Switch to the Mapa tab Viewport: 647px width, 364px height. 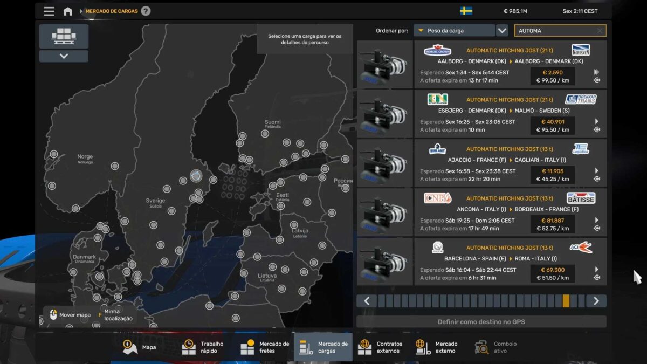[x=140, y=347]
